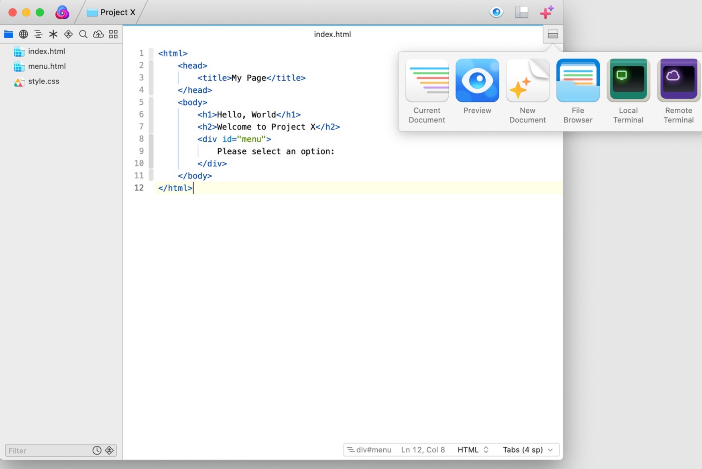Viewport: 702px width, 469px height.
Task: Open the Clips asterisk sidebar icon
Action: click(53, 34)
